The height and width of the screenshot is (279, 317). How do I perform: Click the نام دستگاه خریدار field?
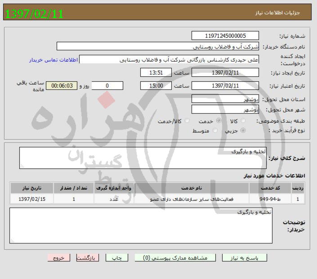pyautogui.click(x=158, y=46)
